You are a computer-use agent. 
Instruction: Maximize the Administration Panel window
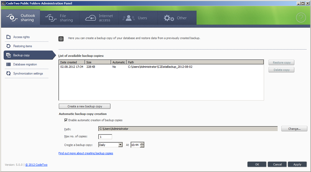pyautogui.click(x=303, y=3)
